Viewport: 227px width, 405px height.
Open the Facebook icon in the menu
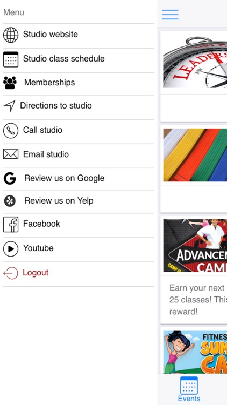(11, 224)
